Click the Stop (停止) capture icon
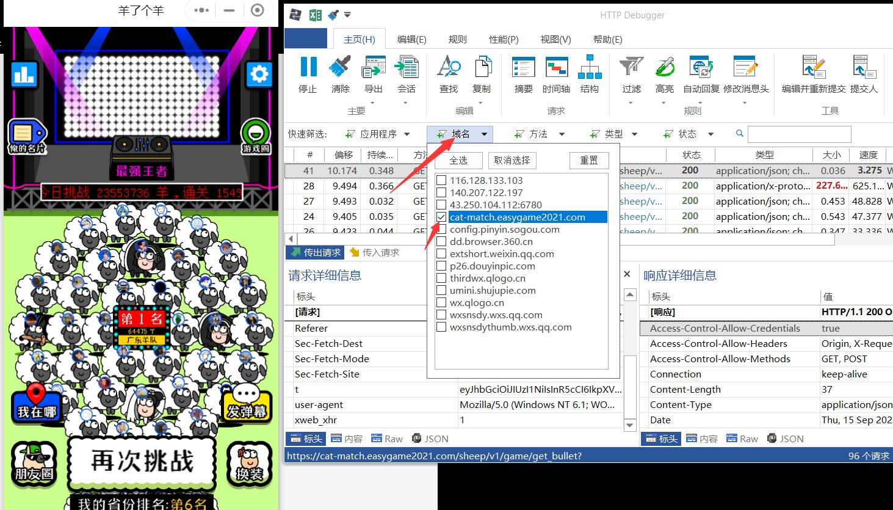This screenshot has width=893, height=510. tap(308, 67)
